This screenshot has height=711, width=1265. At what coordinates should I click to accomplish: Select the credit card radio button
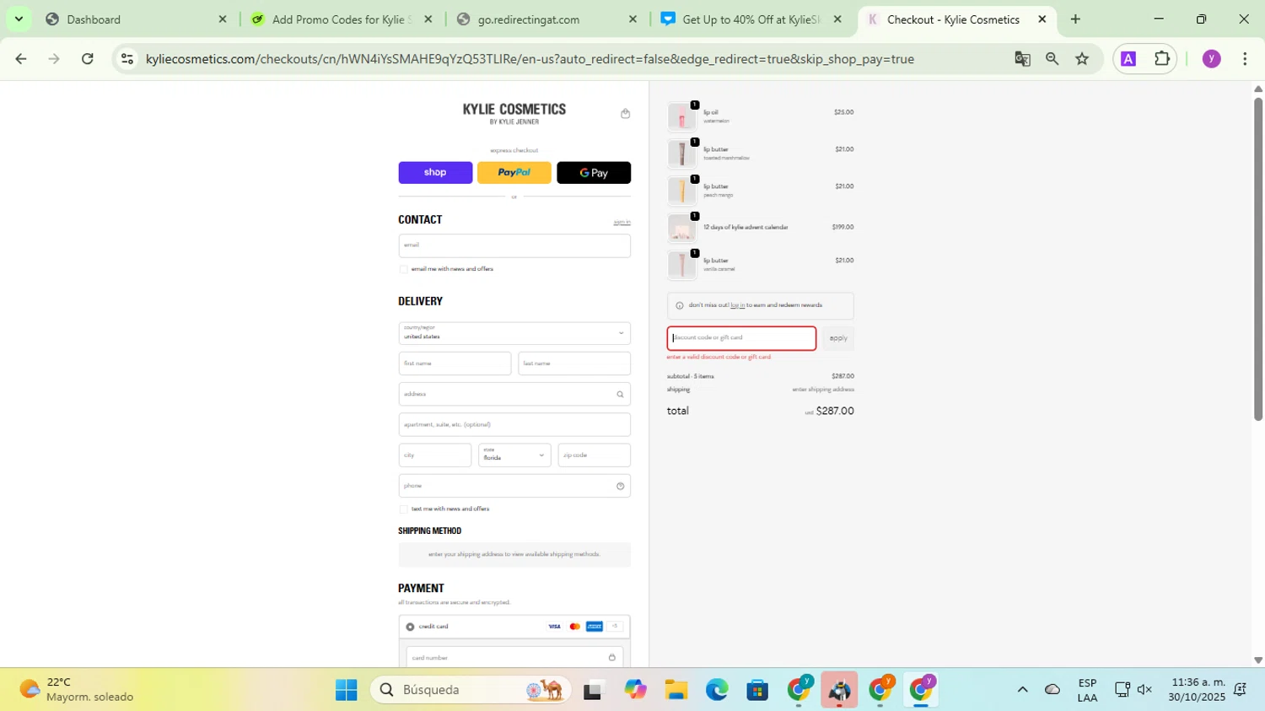click(x=410, y=627)
